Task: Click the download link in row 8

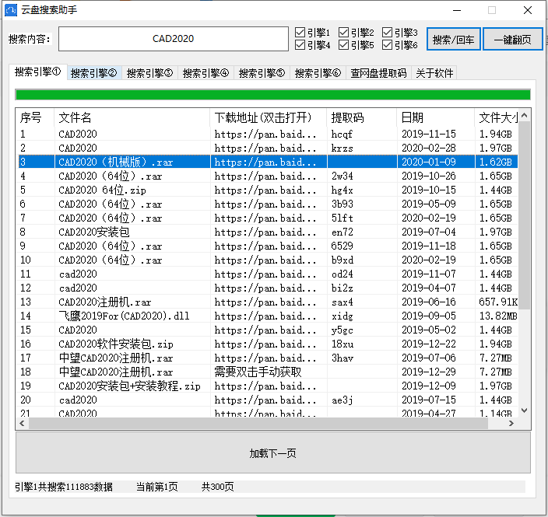Action: click(265, 232)
